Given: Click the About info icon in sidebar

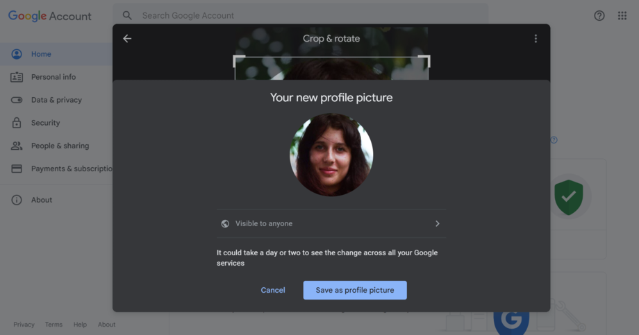Looking at the screenshot, I should tap(17, 200).
